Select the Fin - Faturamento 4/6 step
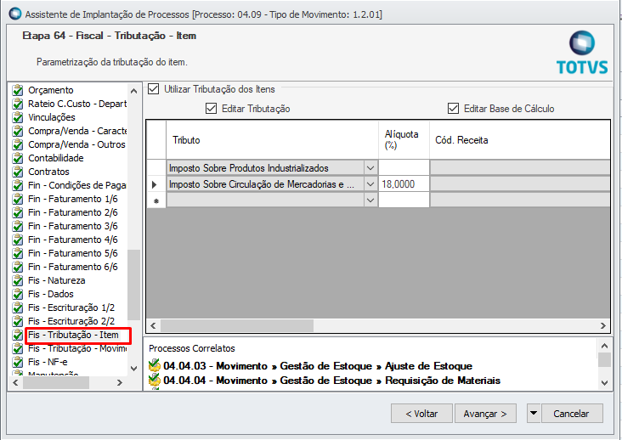 73,240
